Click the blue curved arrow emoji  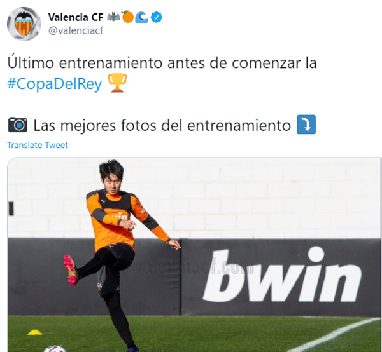(x=306, y=125)
